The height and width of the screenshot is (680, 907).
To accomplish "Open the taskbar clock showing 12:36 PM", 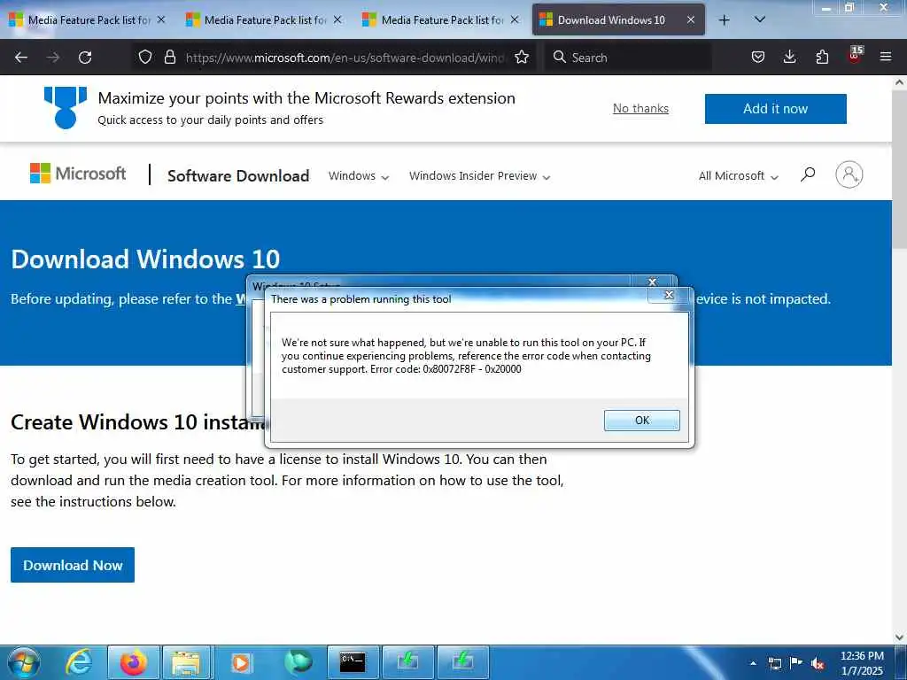I will 862,663.
